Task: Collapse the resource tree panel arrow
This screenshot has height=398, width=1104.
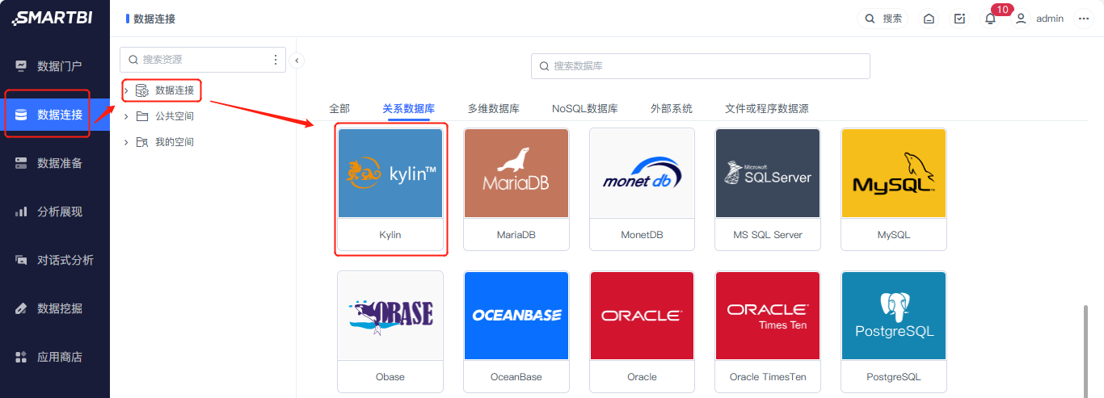Action: (297, 60)
